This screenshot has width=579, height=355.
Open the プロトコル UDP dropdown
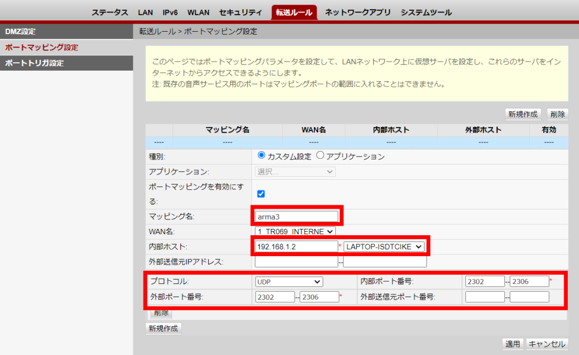289,282
